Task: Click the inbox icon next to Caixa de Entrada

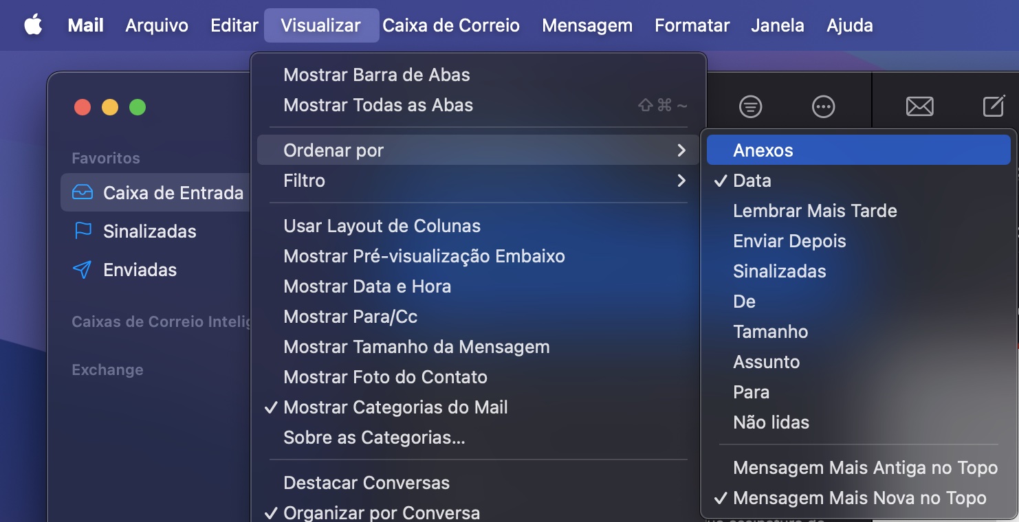Action: click(x=82, y=192)
